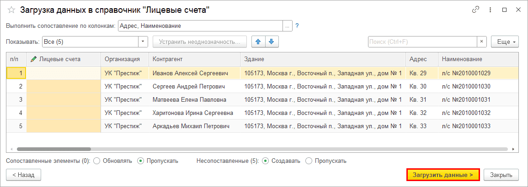
Task: Select Создавать for unmatched items
Action: point(265,161)
